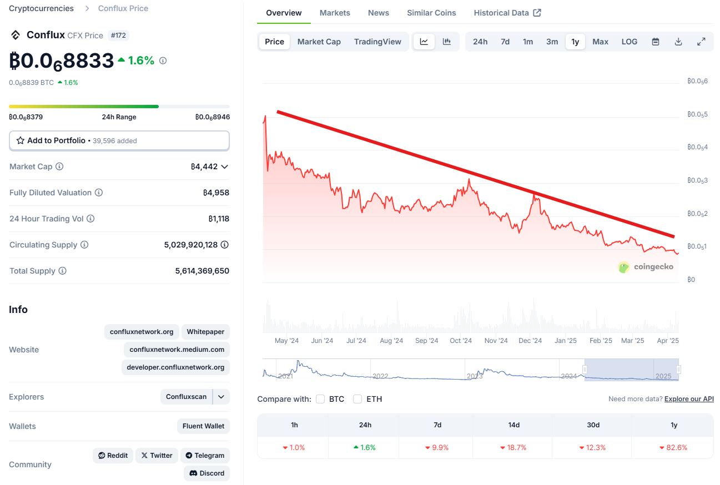Toggle LOG scale on chart
The height and width of the screenshot is (485, 720).
[630, 42]
